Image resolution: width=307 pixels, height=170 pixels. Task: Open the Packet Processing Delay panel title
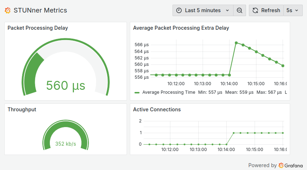(x=38, y=28)
